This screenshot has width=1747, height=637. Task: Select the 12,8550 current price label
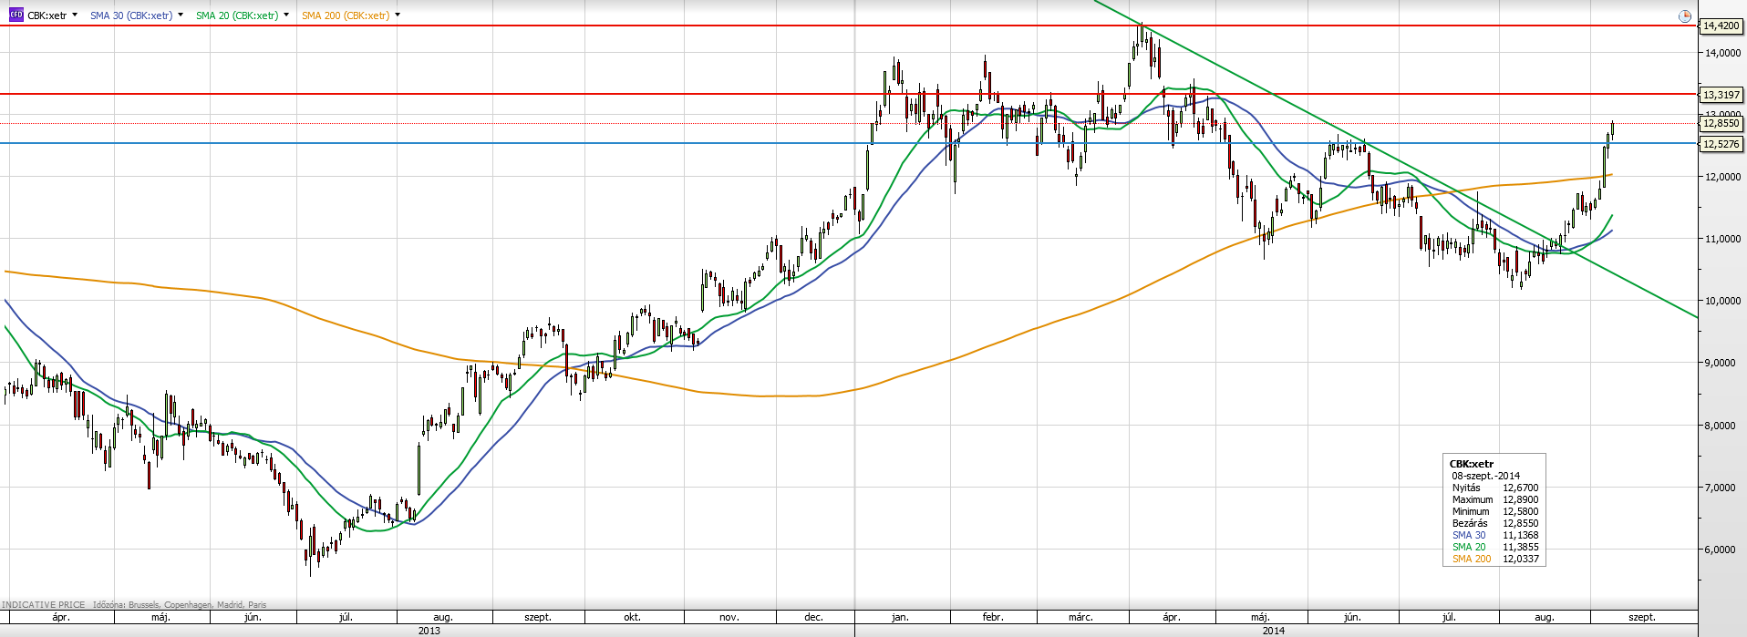pyautogui.click(x=1721, y=123)
